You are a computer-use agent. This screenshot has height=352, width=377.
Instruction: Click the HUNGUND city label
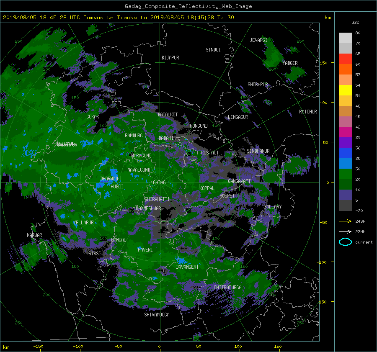pos(199,126)
